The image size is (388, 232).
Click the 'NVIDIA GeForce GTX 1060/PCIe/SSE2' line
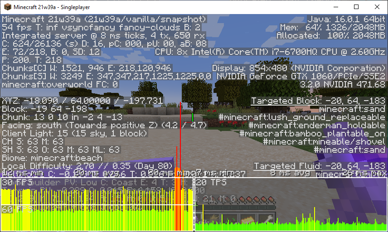pos(301,76)
